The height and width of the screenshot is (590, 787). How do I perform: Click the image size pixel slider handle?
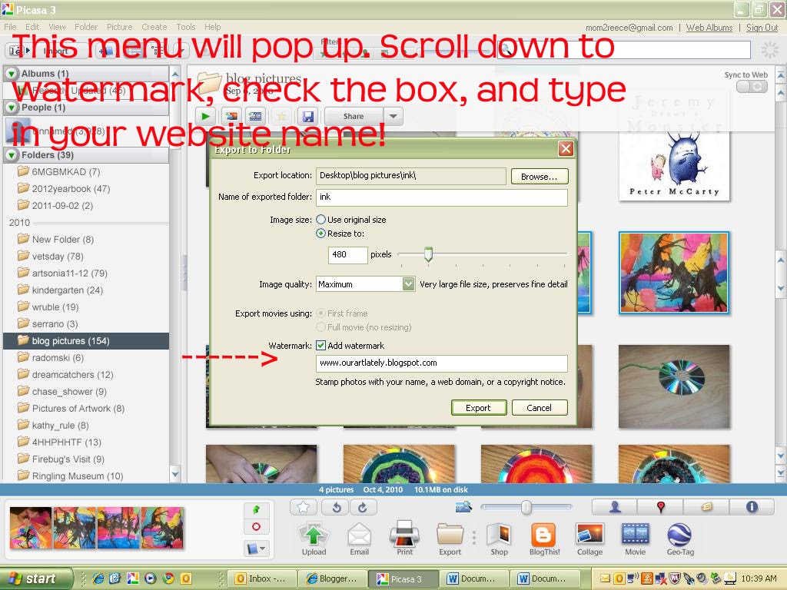point(428,254)
